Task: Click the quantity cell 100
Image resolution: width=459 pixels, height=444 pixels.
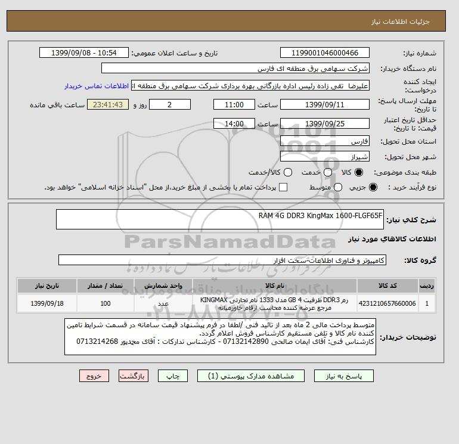Action: (x=106, y=303)
